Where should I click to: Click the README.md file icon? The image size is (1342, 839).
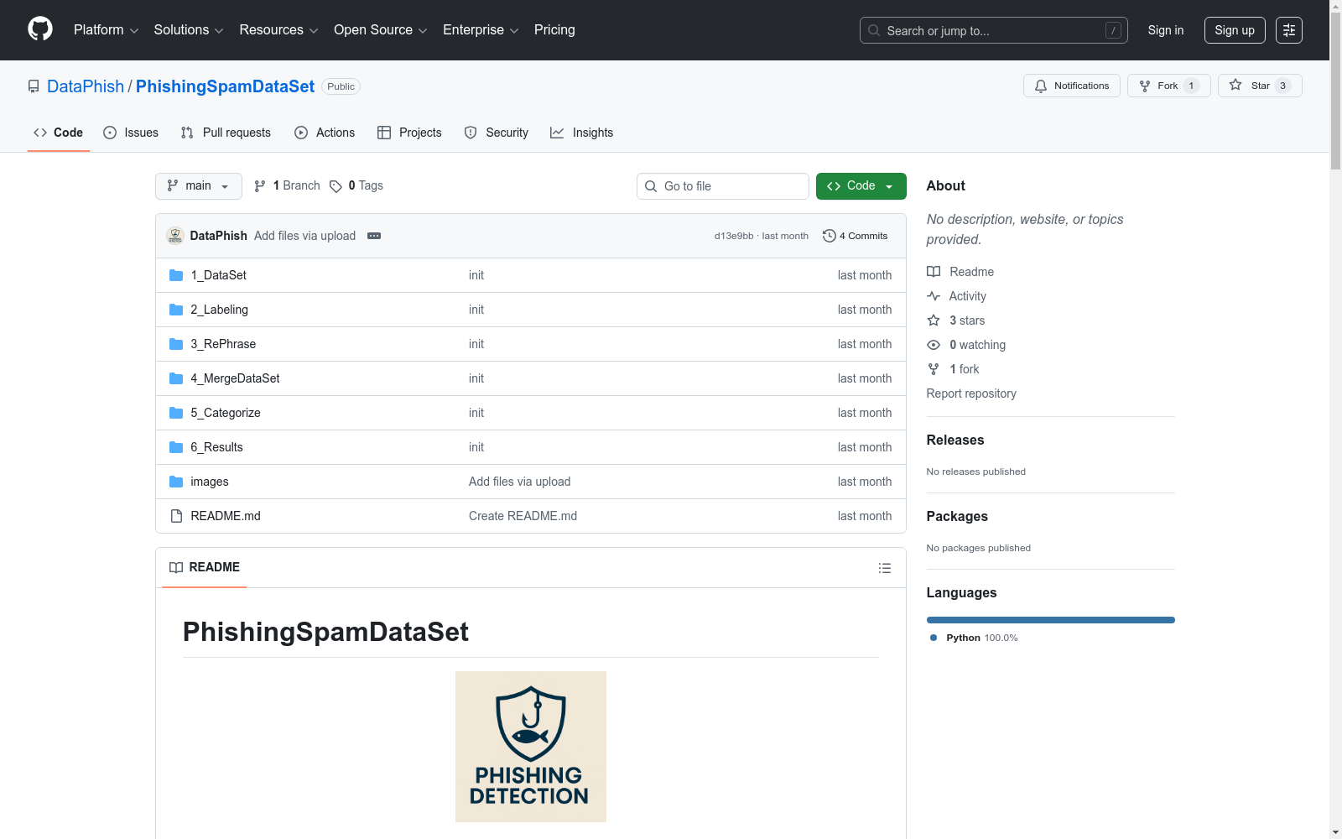(x=176, y=516)
